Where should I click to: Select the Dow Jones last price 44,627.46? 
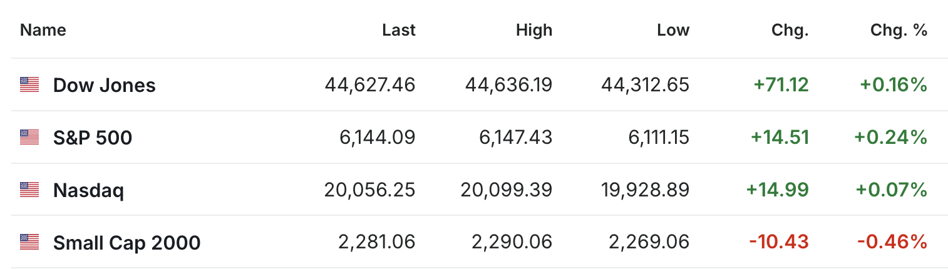[370, 84]
